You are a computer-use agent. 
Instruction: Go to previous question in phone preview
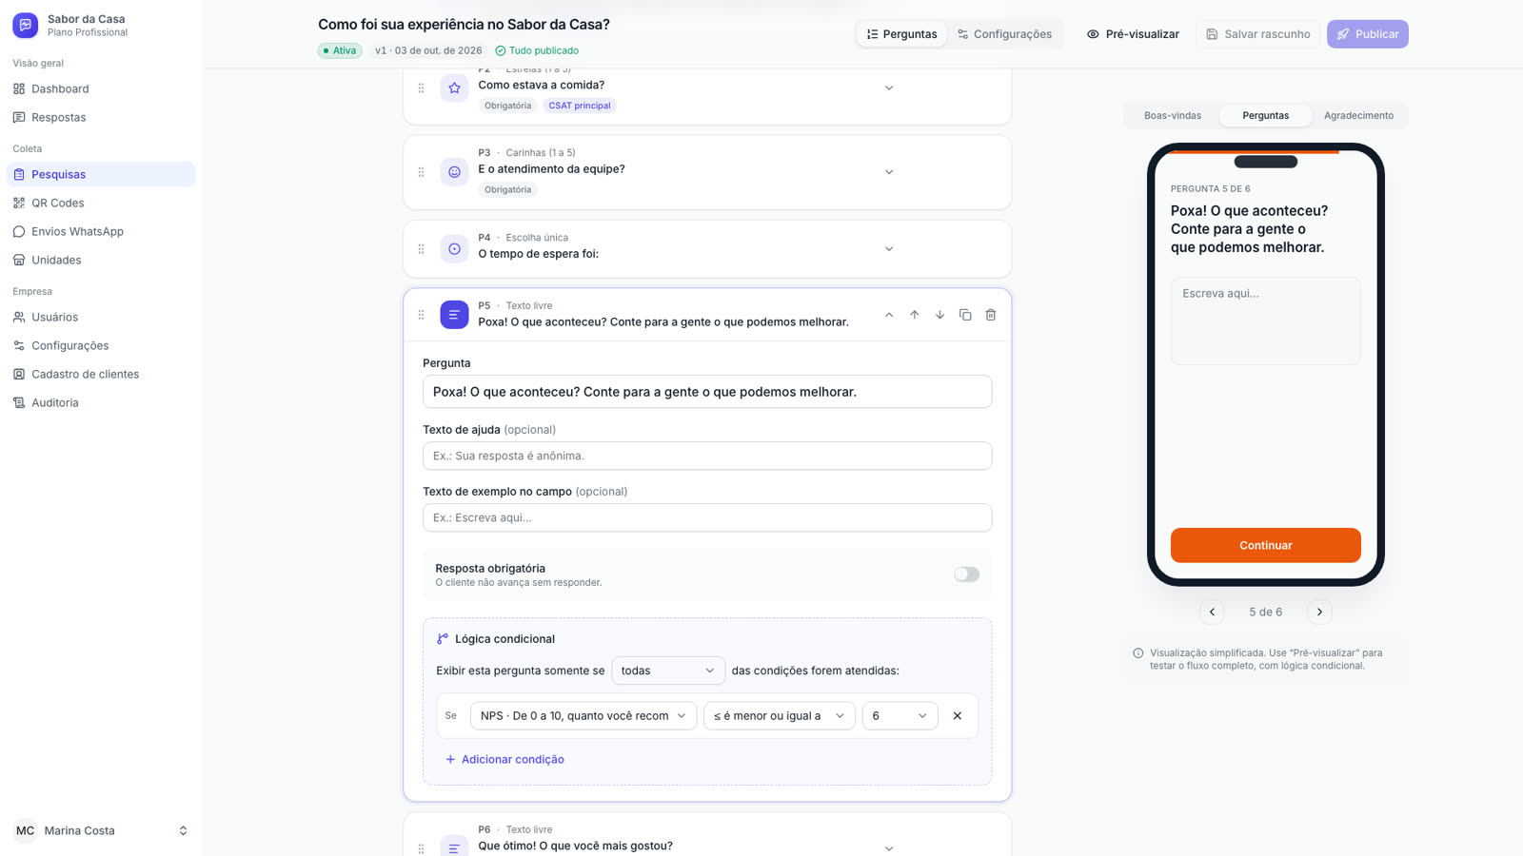click(1212, 612)
